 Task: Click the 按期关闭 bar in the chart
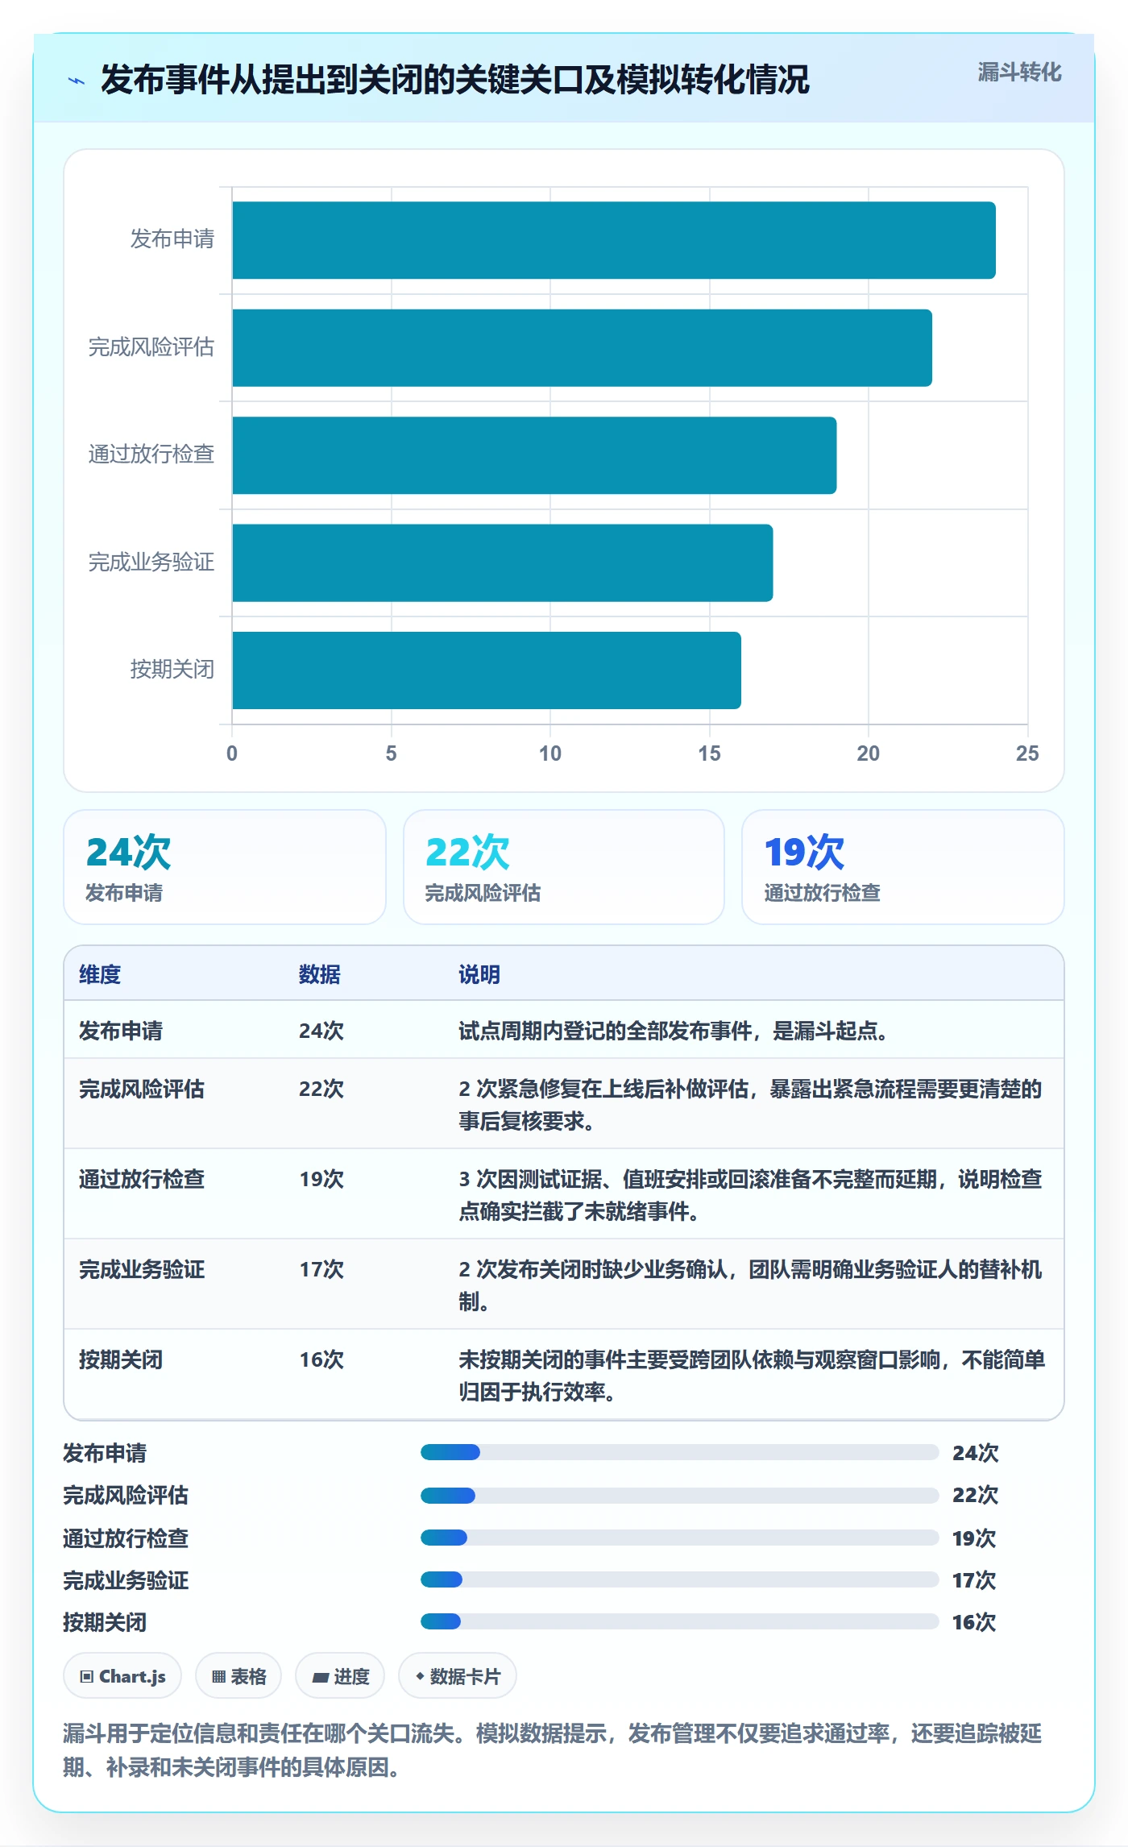click(x=487, y=670)
